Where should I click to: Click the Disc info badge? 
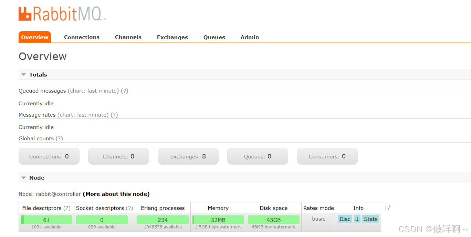[x=345, y=219]
